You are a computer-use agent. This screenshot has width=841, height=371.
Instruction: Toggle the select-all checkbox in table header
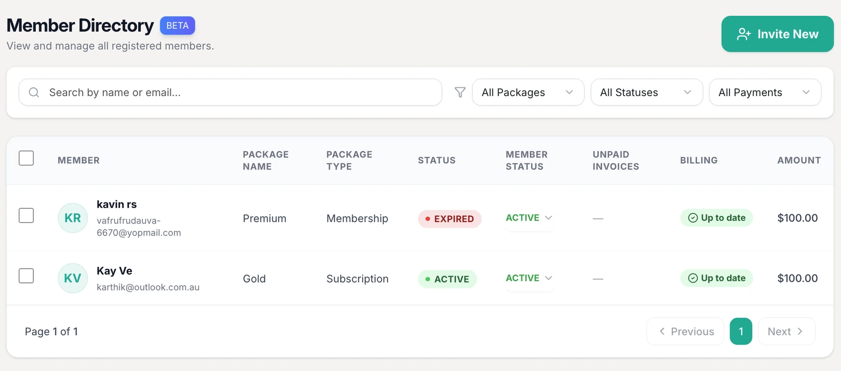click(x=26, y=158)
